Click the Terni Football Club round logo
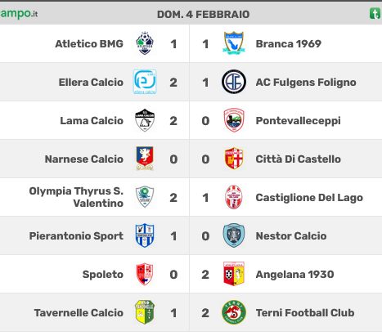Screen dimensions: 382x336 point(234,312)
